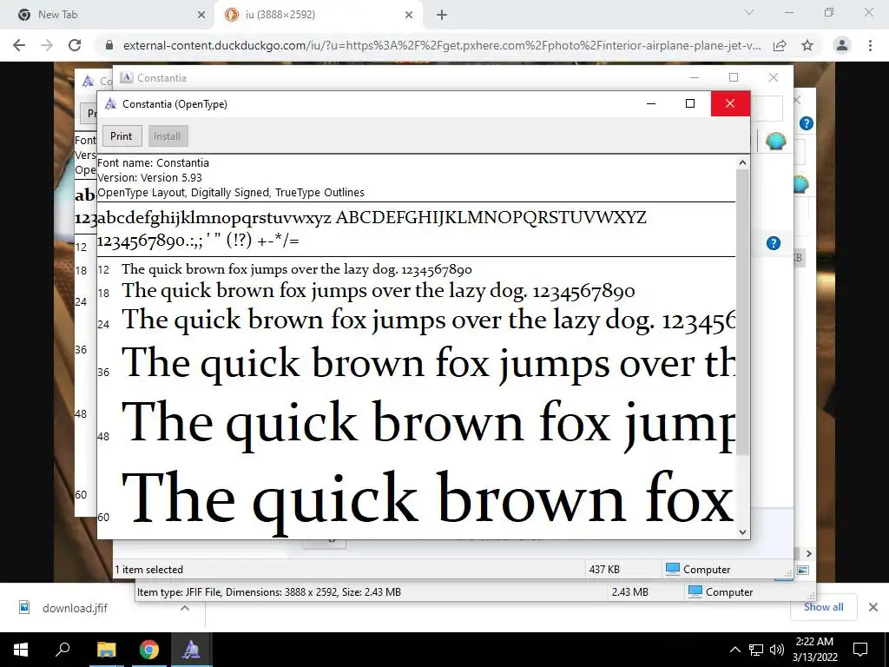Open tab search chevron in Chrome title bar
This screenshot has width=889, height=667.
749,12
